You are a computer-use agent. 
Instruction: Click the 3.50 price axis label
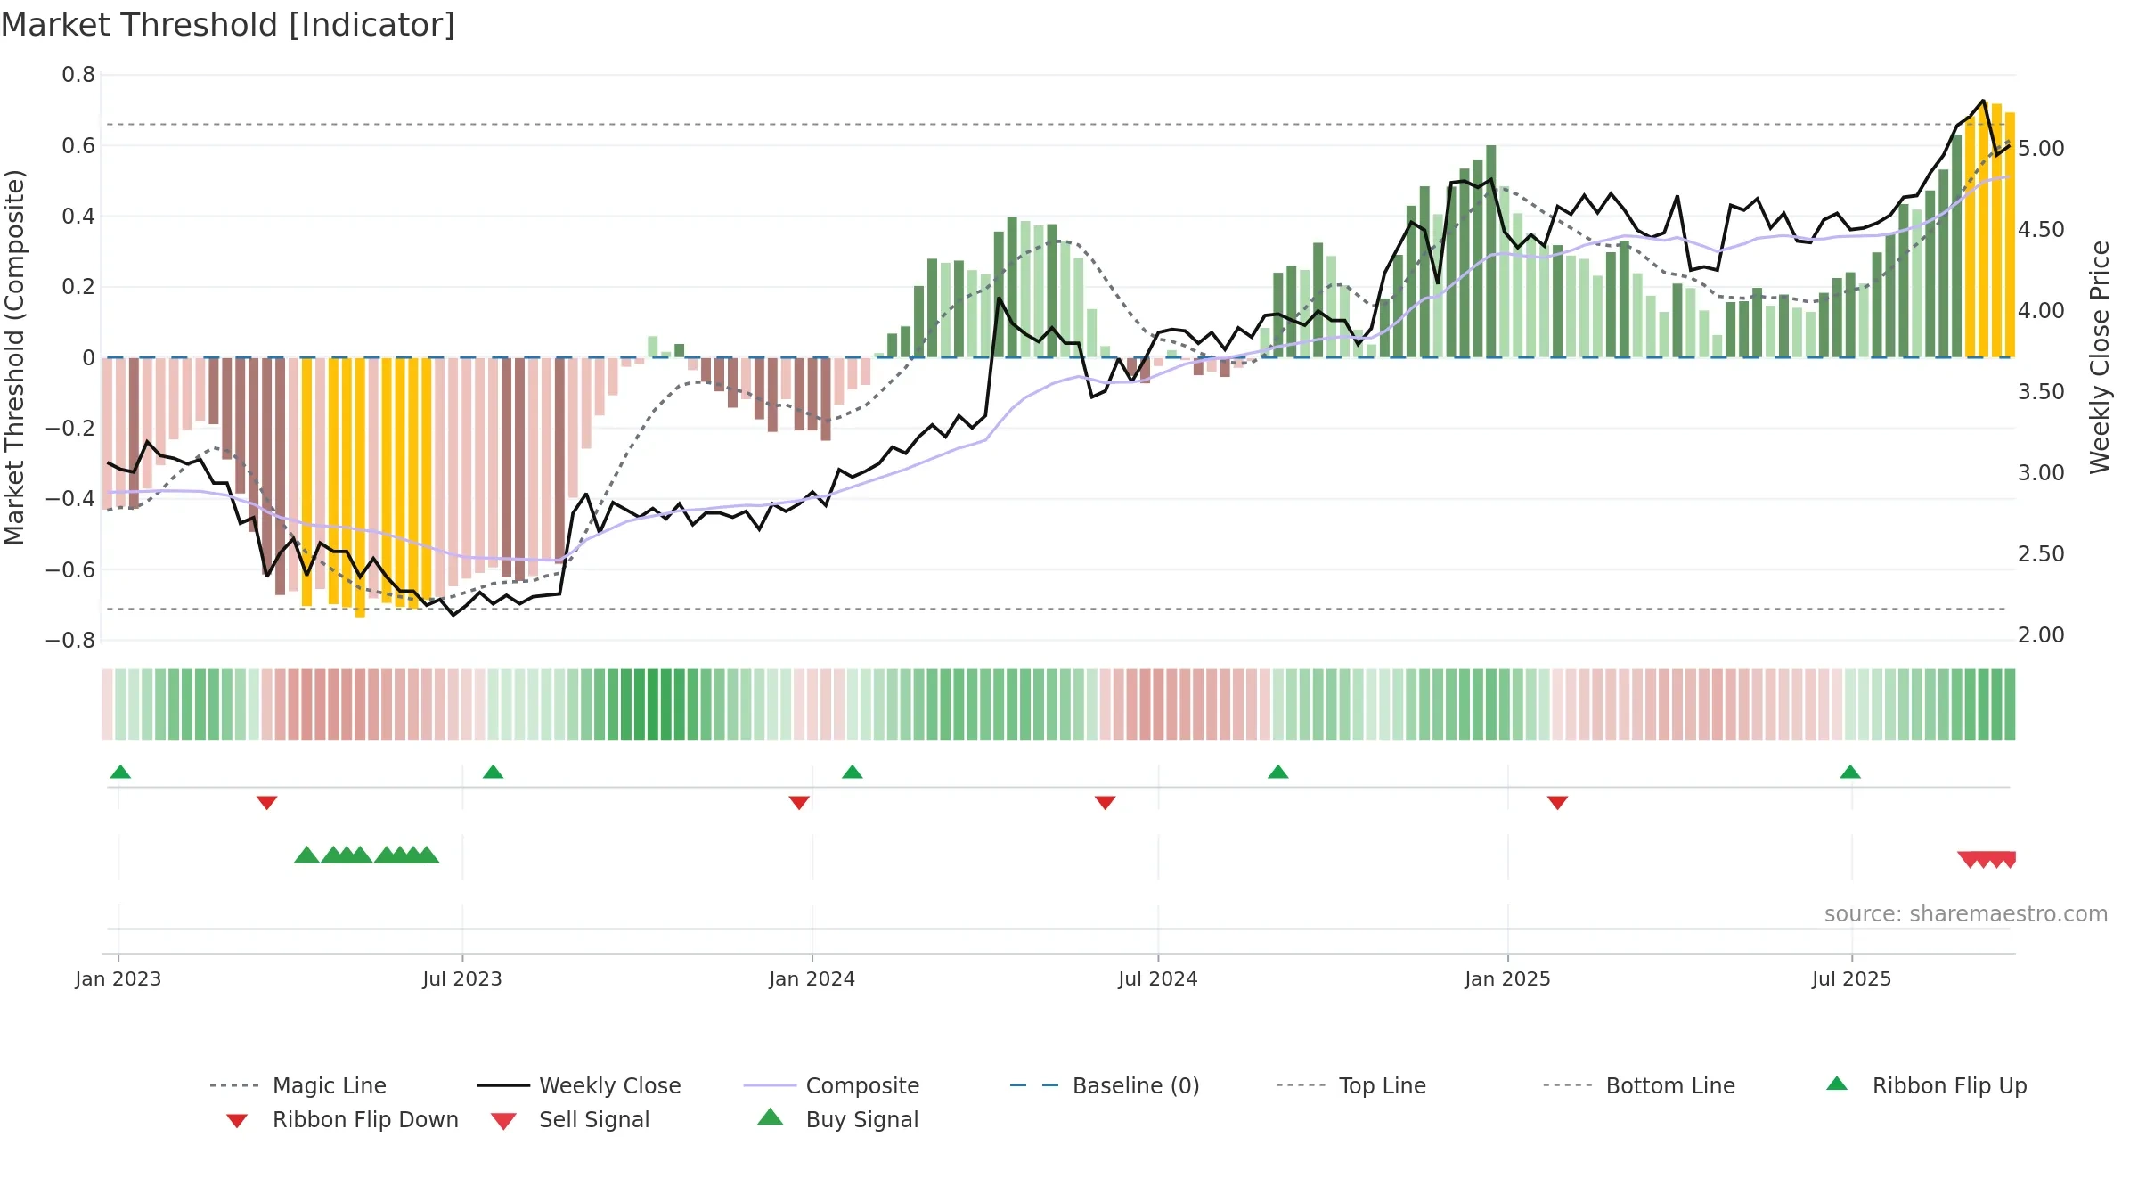[x=2041, y=392]
